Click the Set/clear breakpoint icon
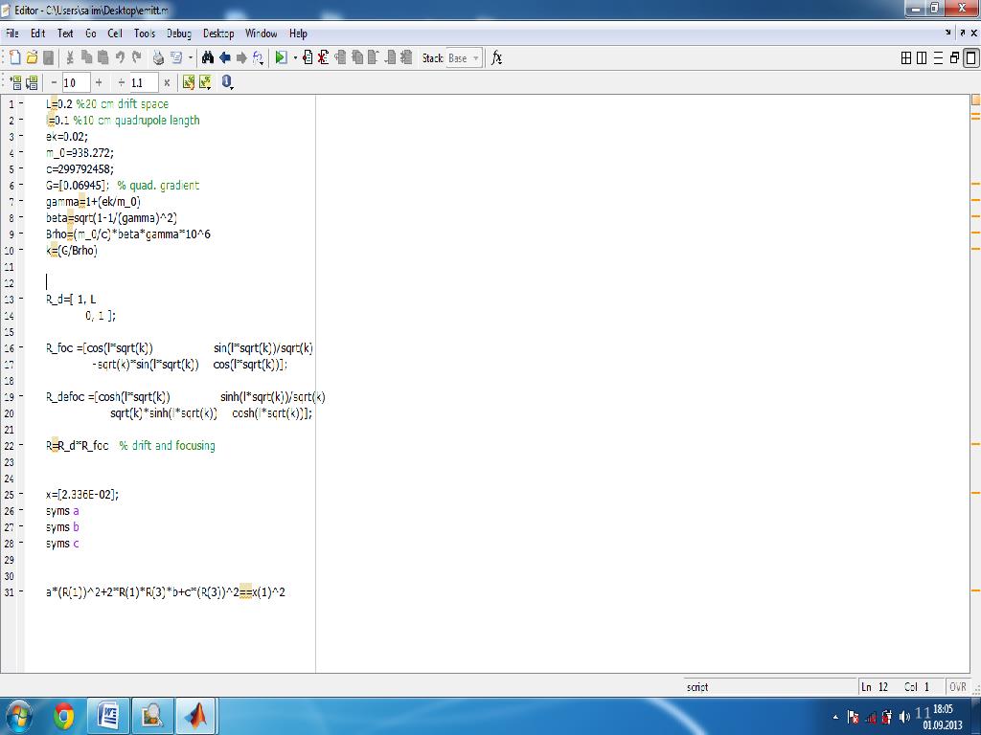 tap(308, 58)
